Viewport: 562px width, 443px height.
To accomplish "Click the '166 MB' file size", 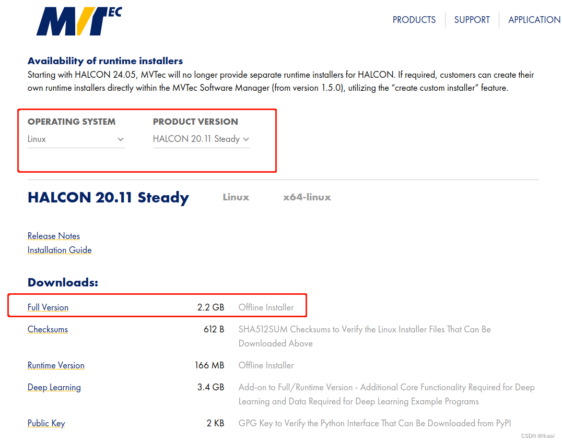I will pos(209,365).
